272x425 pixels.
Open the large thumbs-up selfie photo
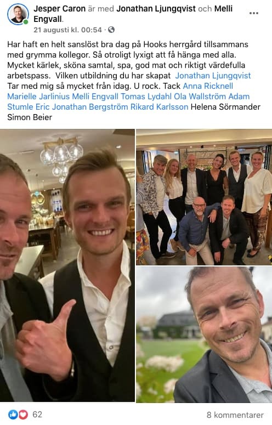(x=67, y=265)
